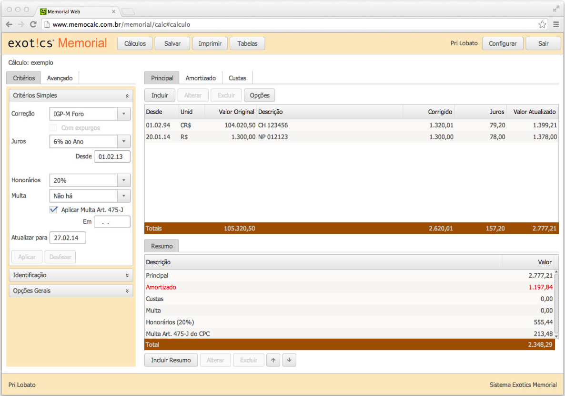Expand the Honorários 20% dropdown
The height and width of the screenshot is (396, 565).
[x=123, y=180]
